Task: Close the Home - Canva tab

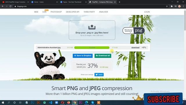Action: click(x=57, y=2)
